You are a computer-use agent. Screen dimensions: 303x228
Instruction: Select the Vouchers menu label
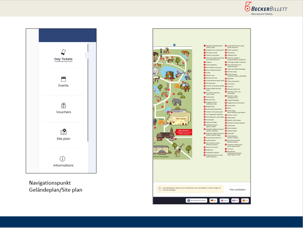tap(63, 112)
